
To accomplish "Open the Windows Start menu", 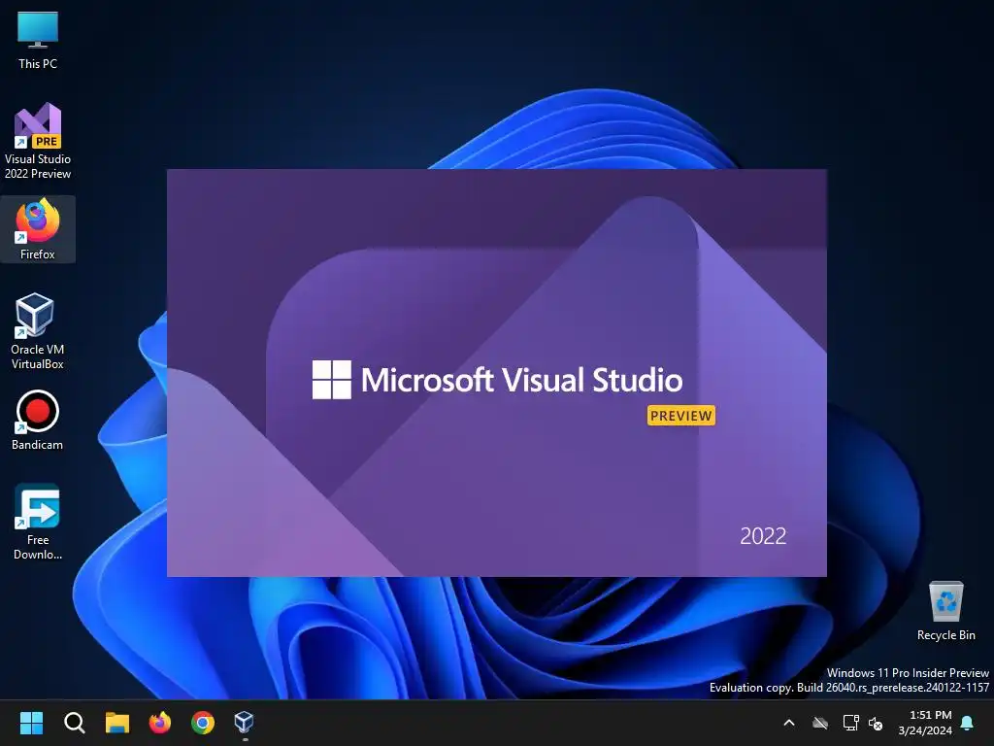I will pos(31,723).
